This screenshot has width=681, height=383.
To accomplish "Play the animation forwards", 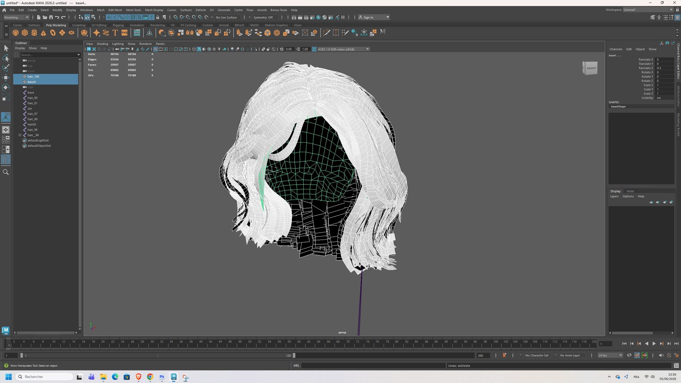I will (654, 344).
